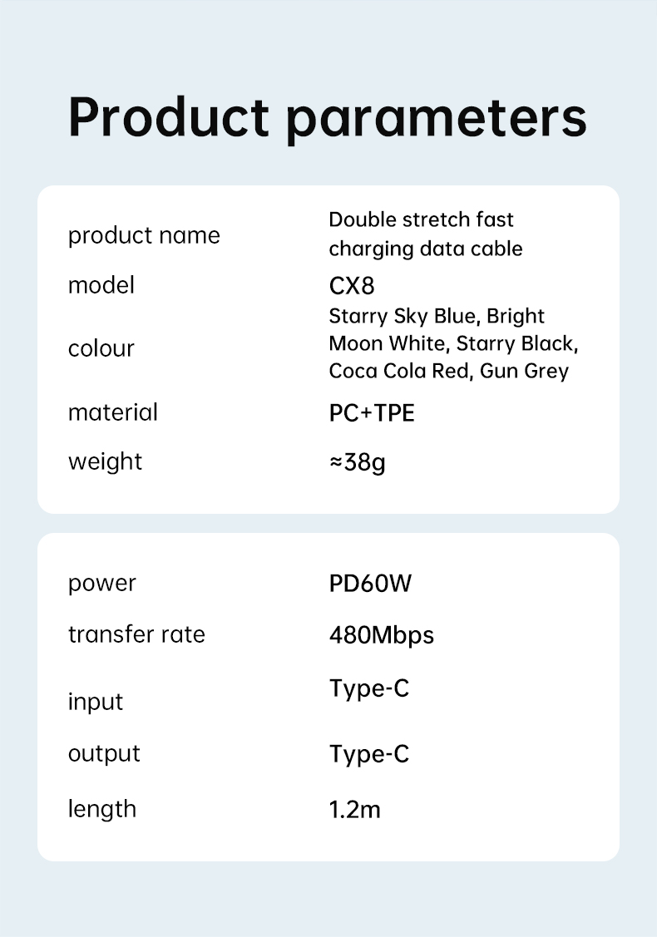Image resolution: width=657 pixels, height=937 pixels.
Task: Click the PC+TPE material value
Action: (x=372, y=413)
